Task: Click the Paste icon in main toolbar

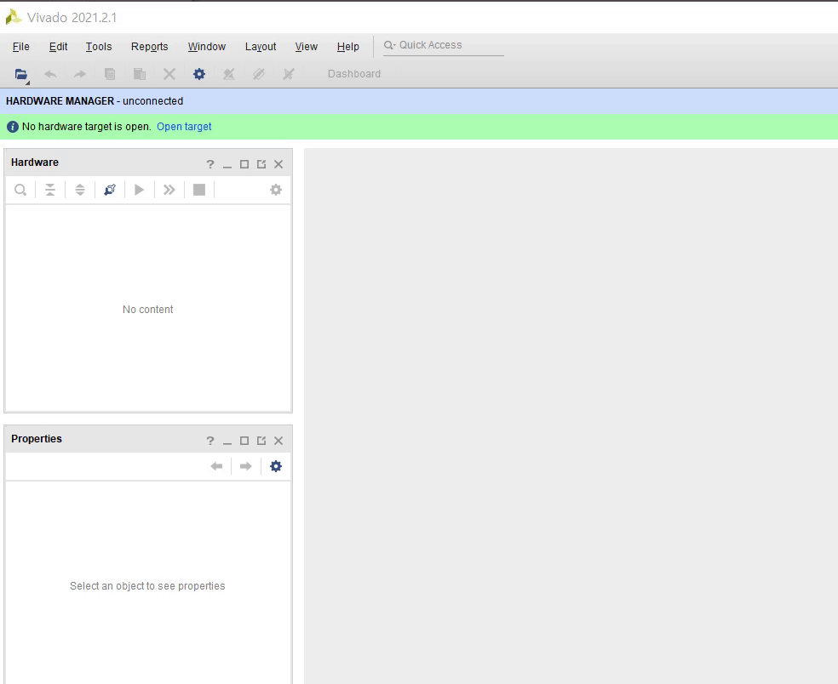Action: point(140,74)
